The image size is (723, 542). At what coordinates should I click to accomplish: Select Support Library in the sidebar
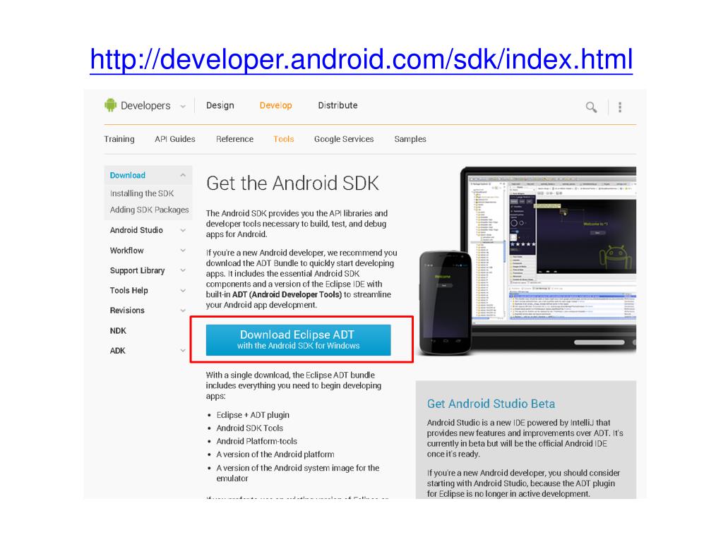[x=137, y=270]
